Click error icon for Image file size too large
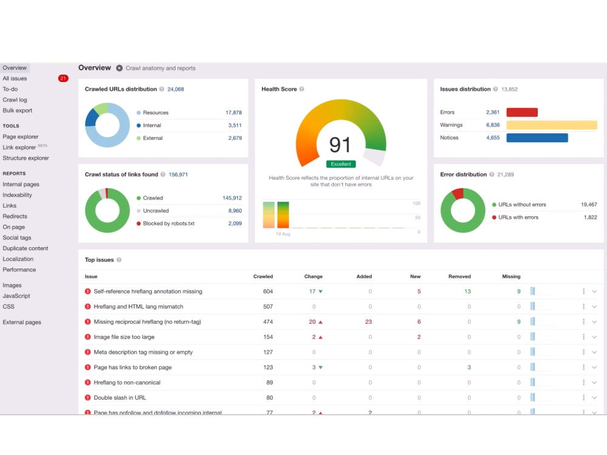 (x=88, y=337)
